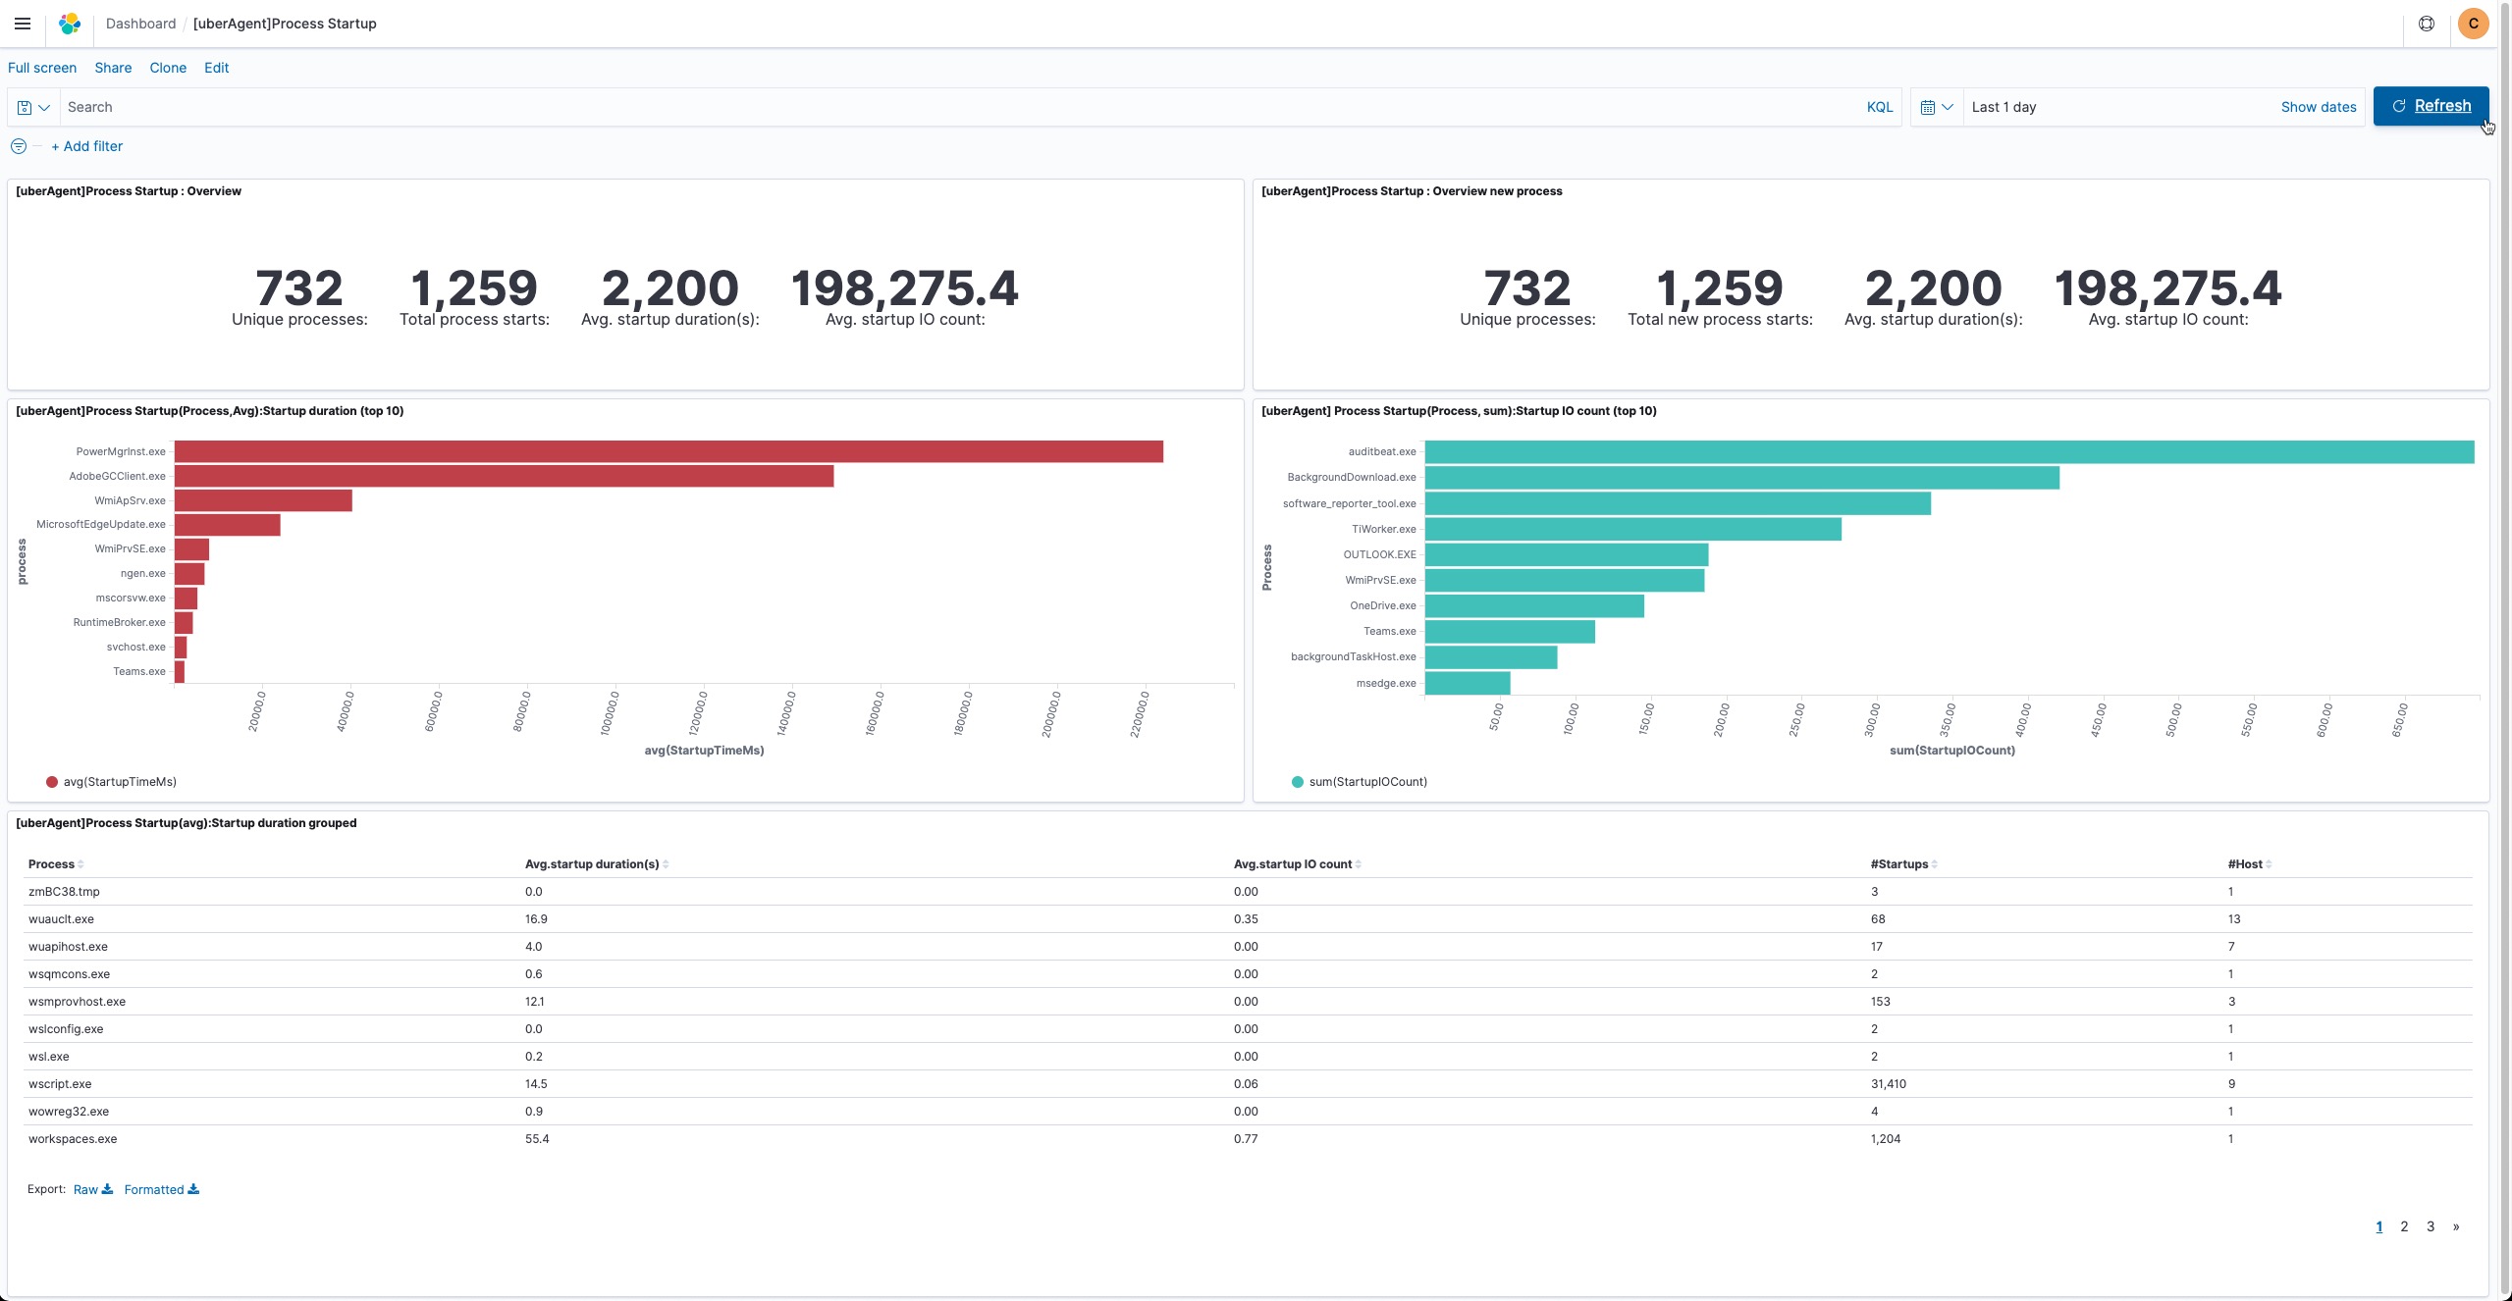Viewport: 2512px width, 1301px height.
Task: Click the Add filter link
Action: coord(86,146)
